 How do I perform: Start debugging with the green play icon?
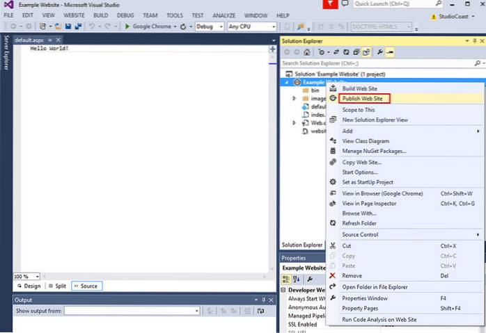(127, 26)
